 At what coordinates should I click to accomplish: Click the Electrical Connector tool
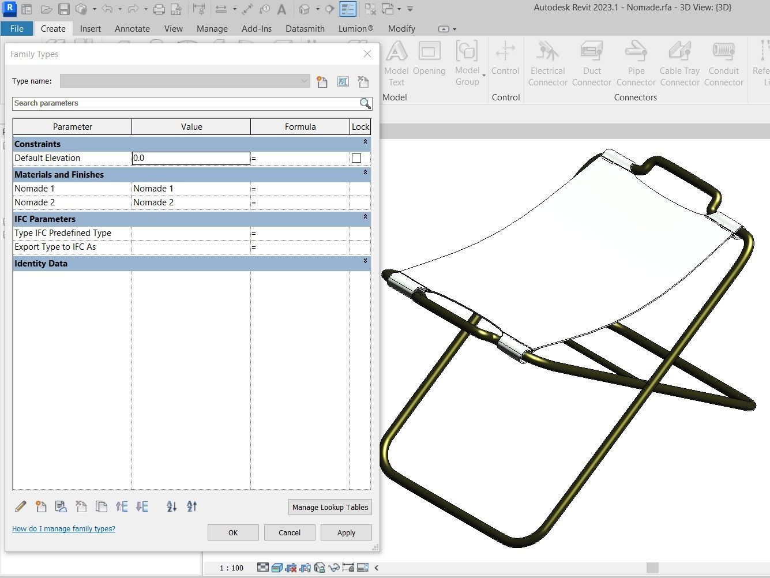(548, 64)
